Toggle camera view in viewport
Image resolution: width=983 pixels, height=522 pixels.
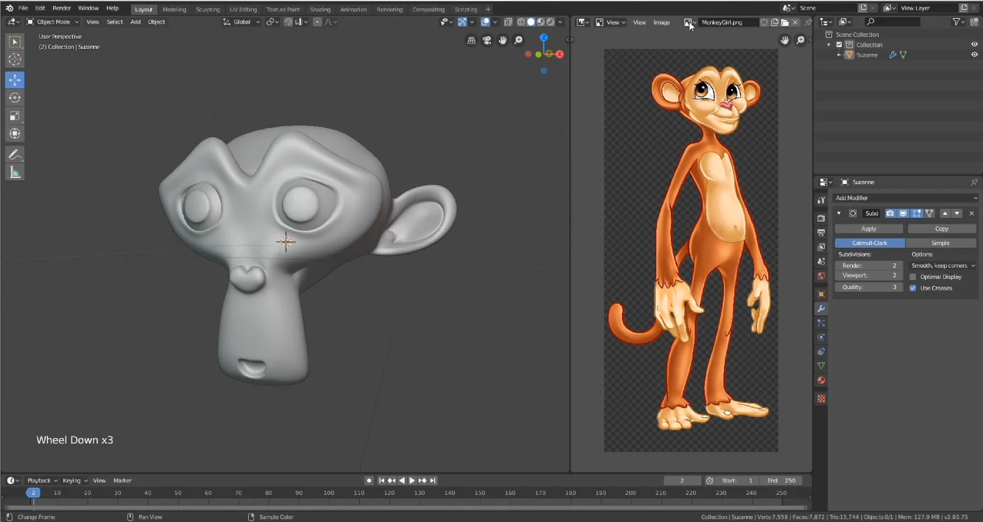(487, 41)
